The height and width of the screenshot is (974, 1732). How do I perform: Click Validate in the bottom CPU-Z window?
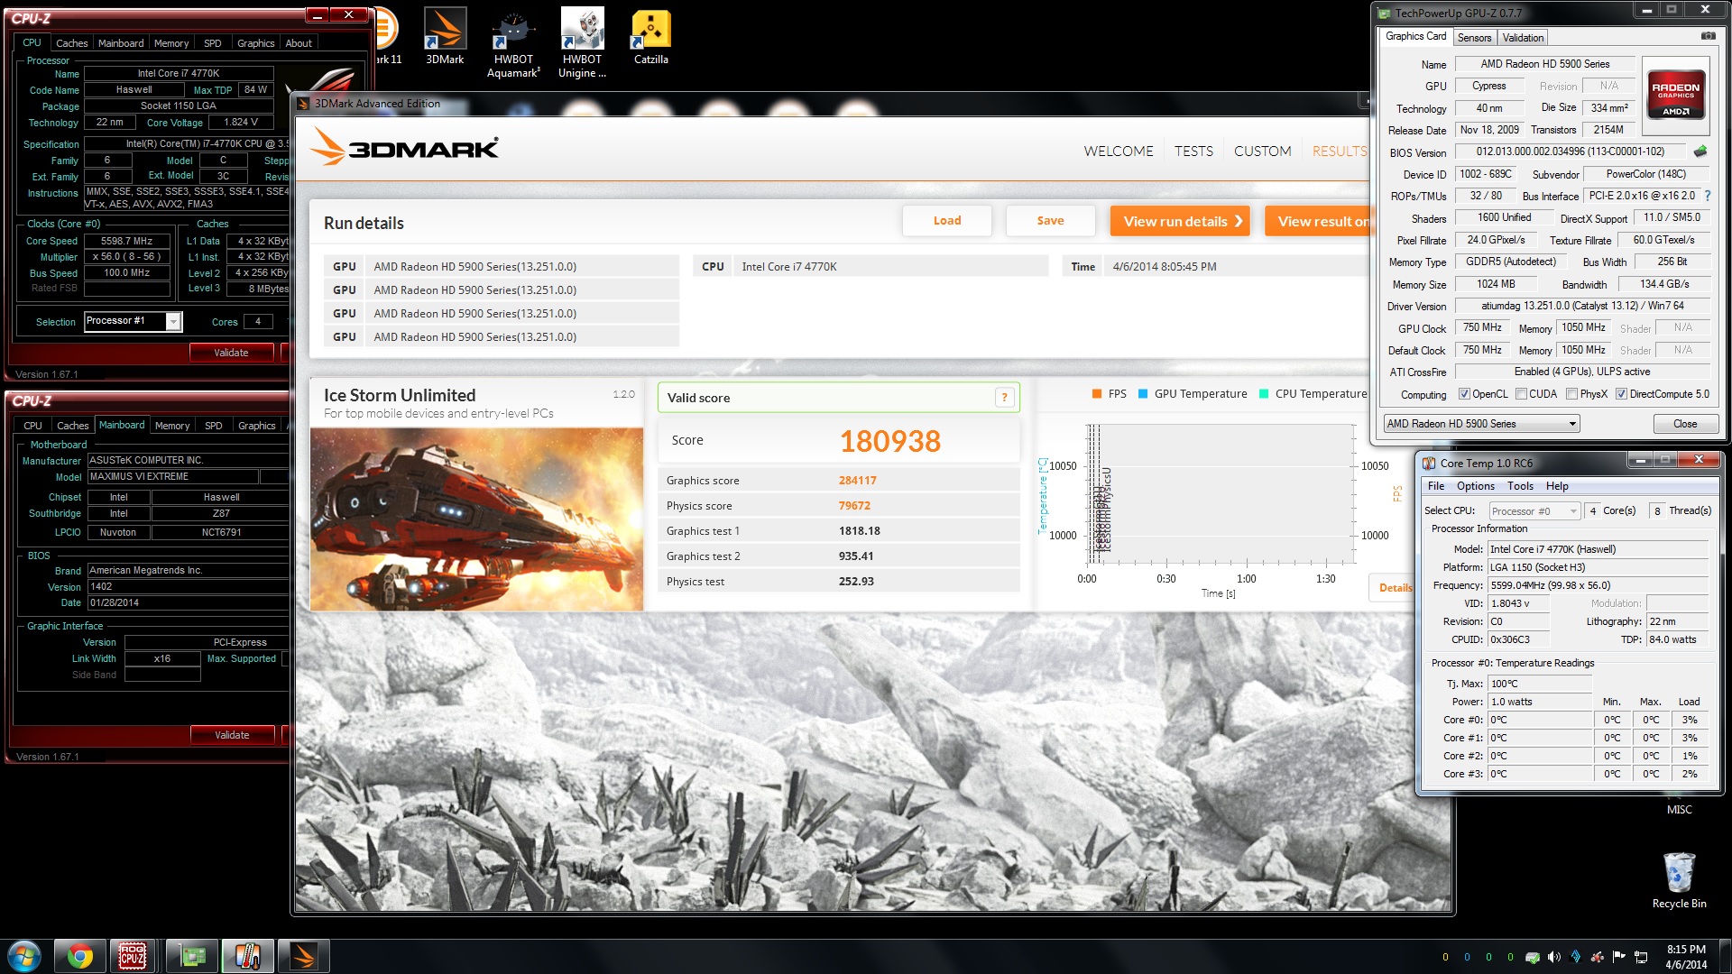[x=232, y=735]
